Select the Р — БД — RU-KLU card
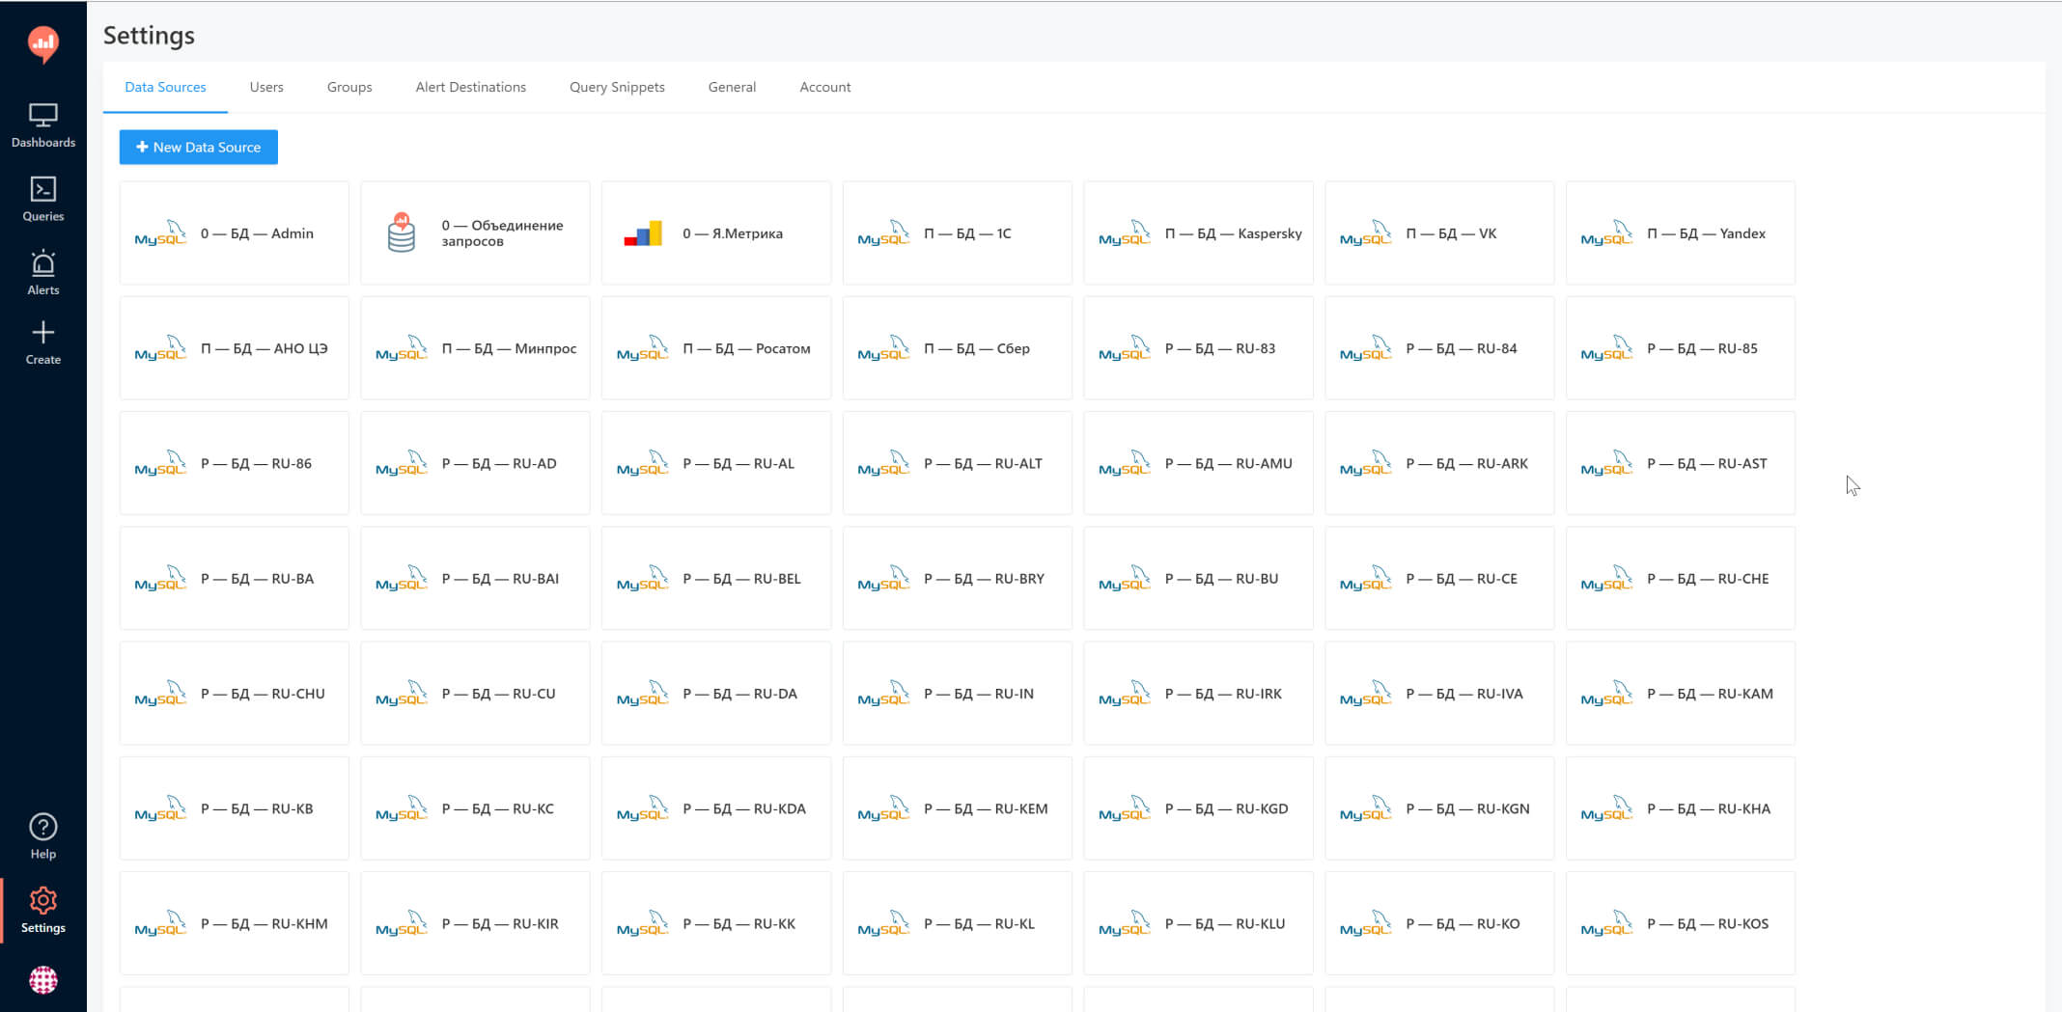Screen dimensions: 2062x1012 (1198, 924)
